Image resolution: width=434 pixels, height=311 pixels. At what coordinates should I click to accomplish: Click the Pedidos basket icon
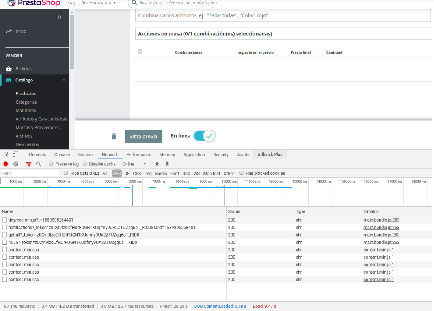pyautogui.click(x=9, y=68)
